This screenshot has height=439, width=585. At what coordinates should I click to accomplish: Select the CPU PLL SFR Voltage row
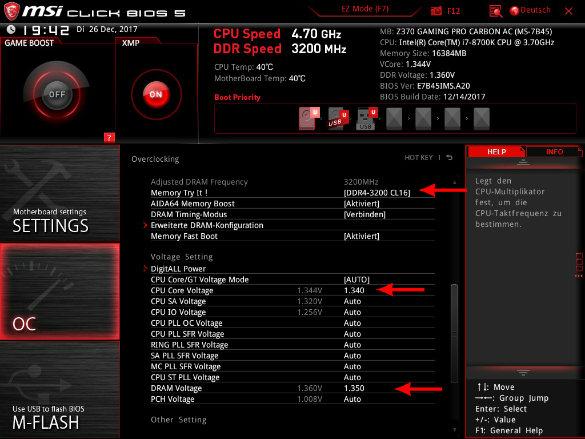[x=292, y=334]
